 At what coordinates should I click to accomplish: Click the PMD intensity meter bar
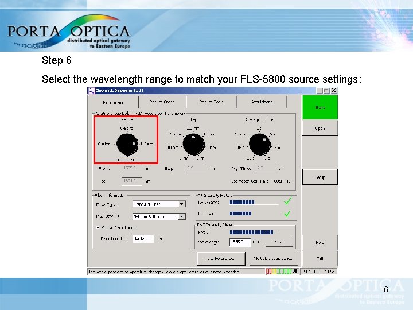point(254,232)
